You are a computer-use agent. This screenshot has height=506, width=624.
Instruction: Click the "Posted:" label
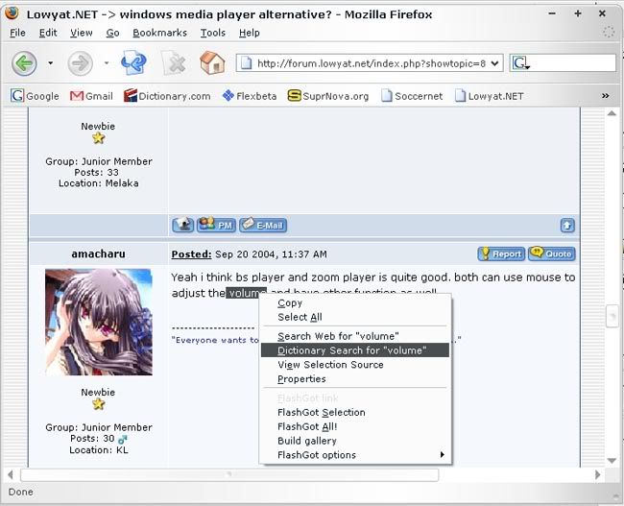(x=191, y=254)
